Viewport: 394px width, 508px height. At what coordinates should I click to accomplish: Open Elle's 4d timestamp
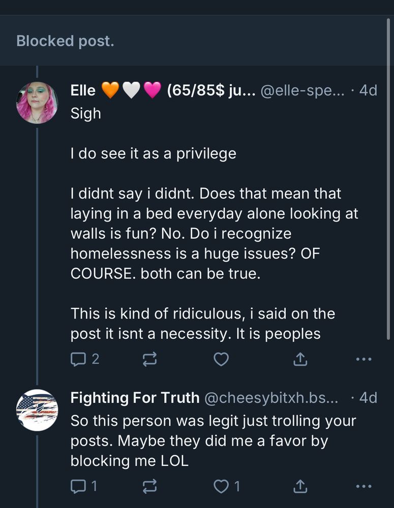(x=368, y=90)
